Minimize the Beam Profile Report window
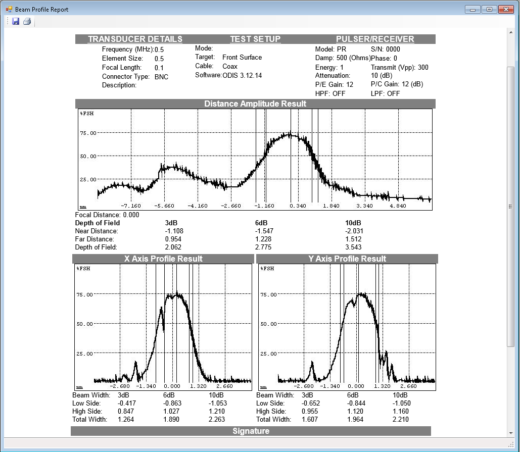This screenshot has width=520, height=452. click(473, 10)
